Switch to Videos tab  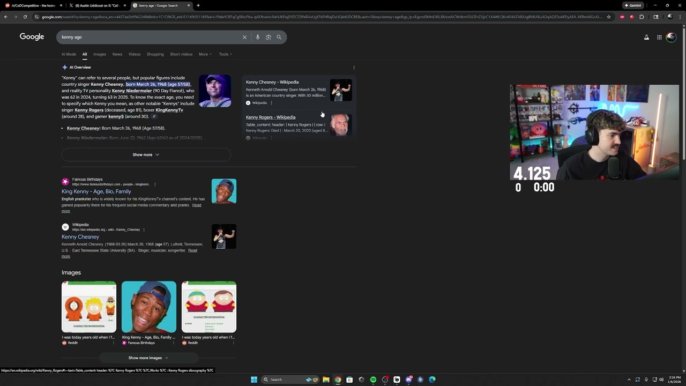click(135, 54)
